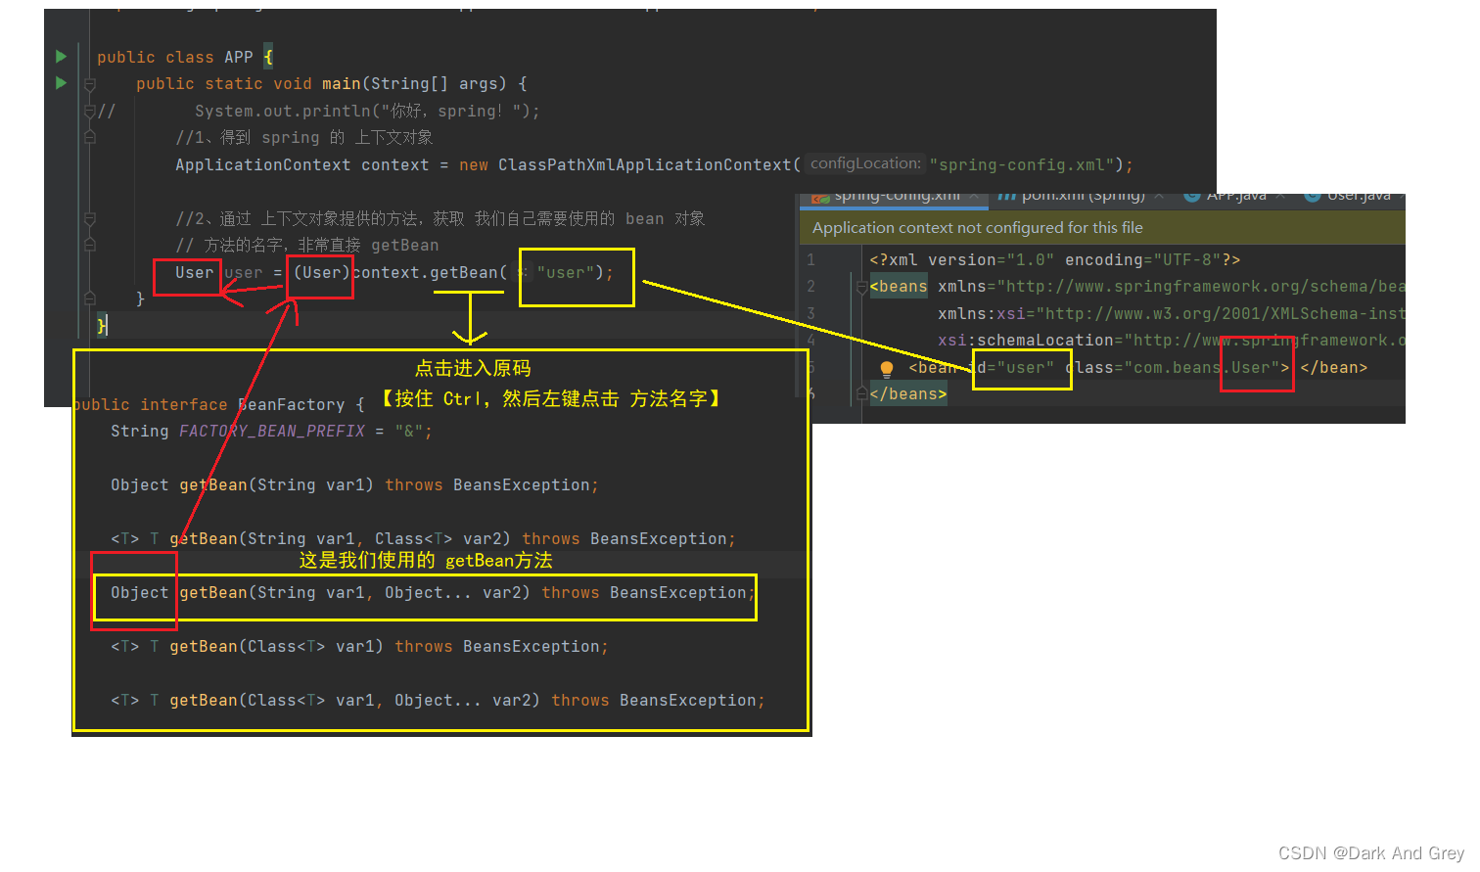Close the APP.java tab
The width and height of the screenshot is (1480, 872).
point(1280,197)
